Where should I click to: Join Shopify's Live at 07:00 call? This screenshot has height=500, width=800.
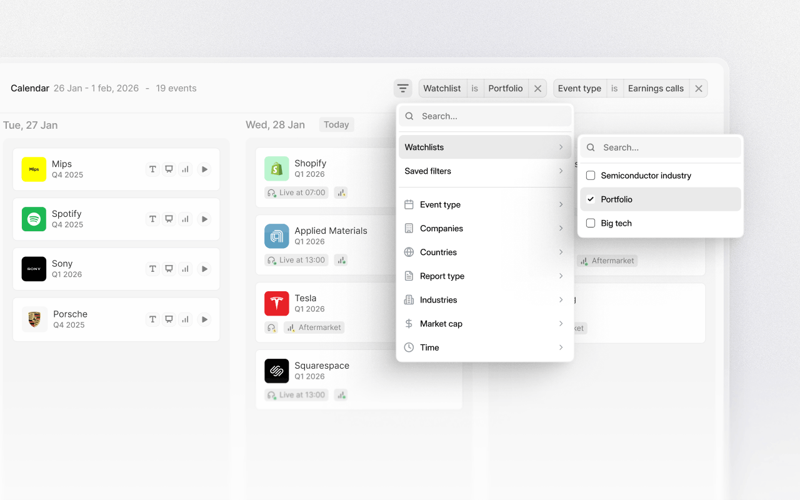pos(296,192)
